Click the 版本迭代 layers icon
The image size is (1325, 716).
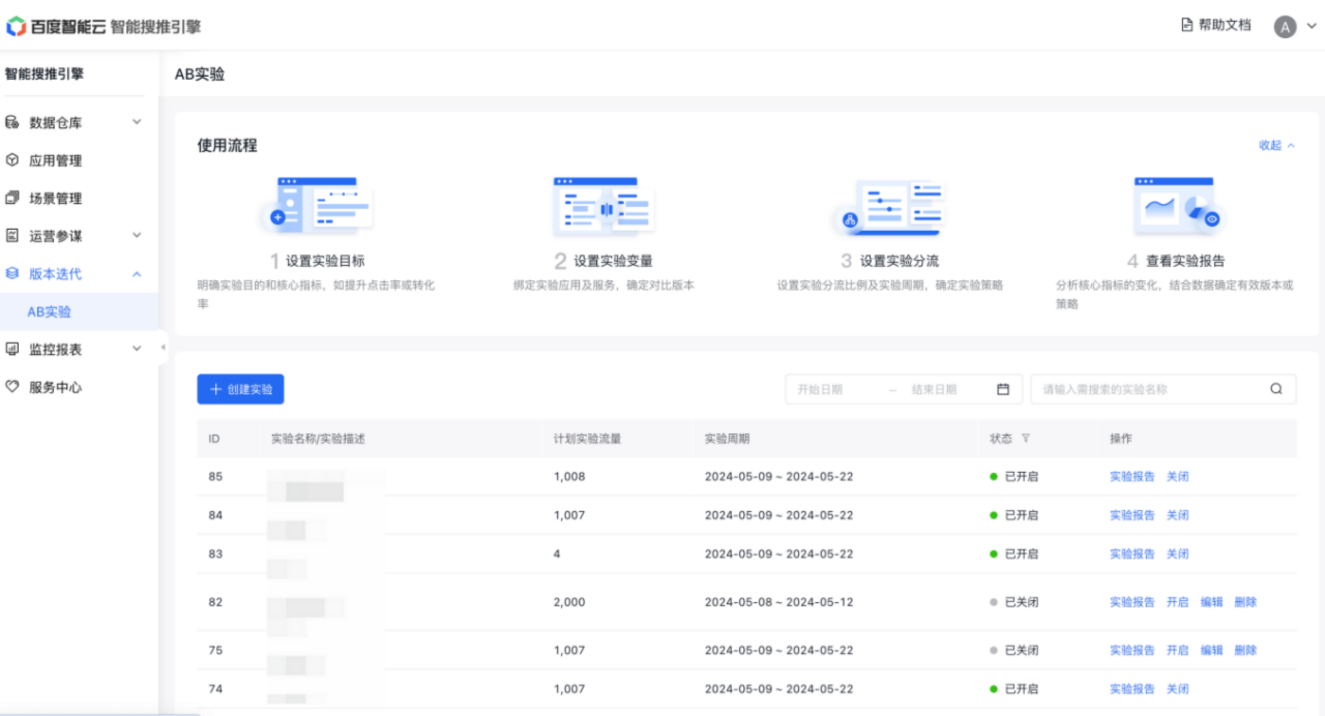point(12,273)
